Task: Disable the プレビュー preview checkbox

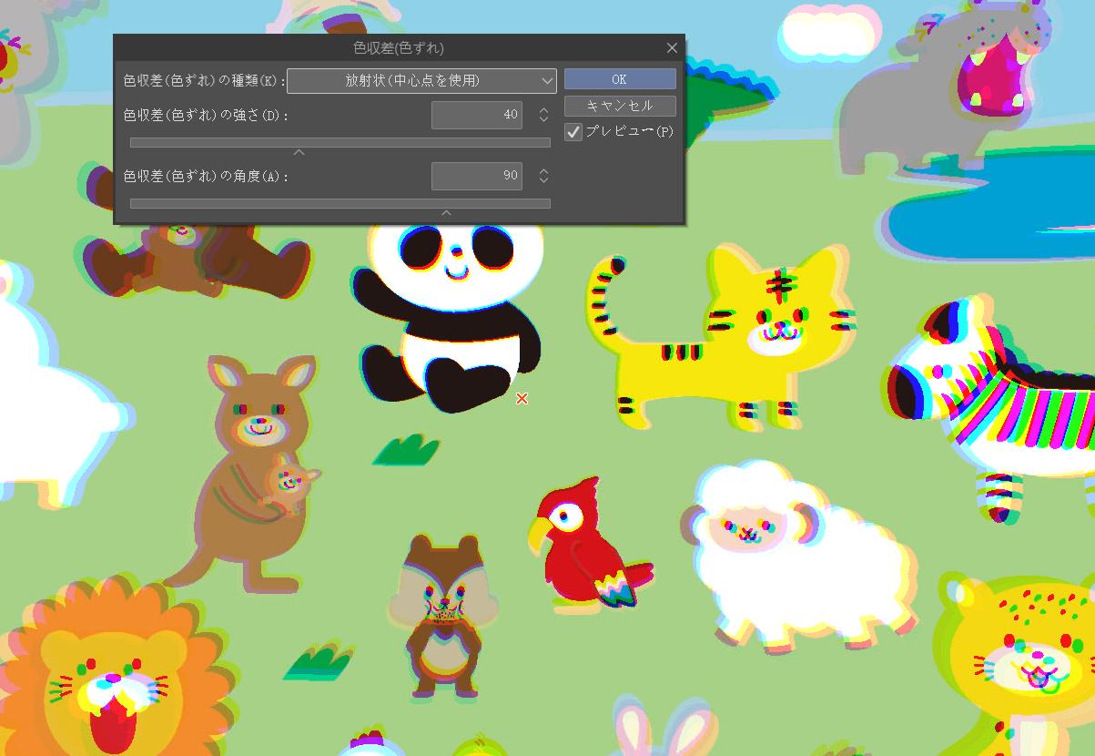Action: click(x=573, y=132)
